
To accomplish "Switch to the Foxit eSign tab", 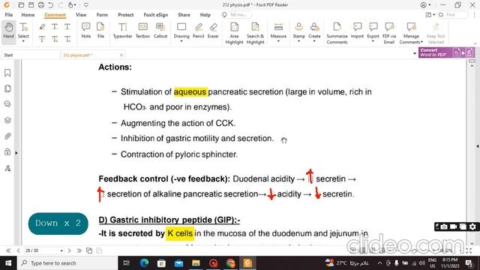I will (x=156, y=15).
